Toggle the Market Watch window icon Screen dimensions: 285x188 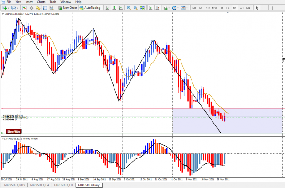click(24, 8)
